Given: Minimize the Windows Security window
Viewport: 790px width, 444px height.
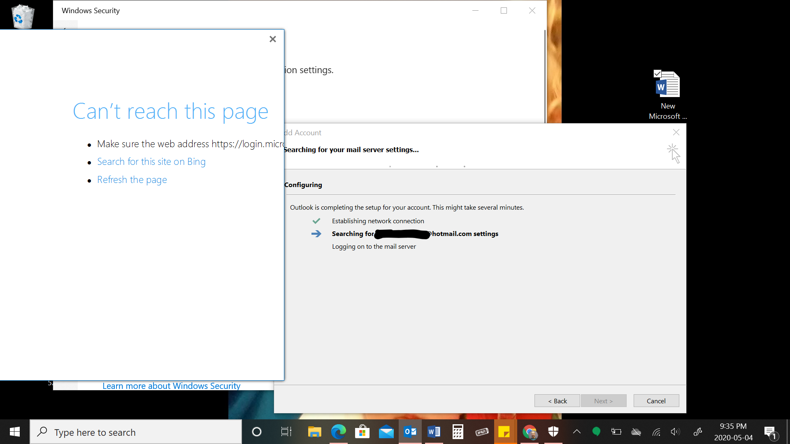Looking at the screenshot, I should [x=475, y=11].
